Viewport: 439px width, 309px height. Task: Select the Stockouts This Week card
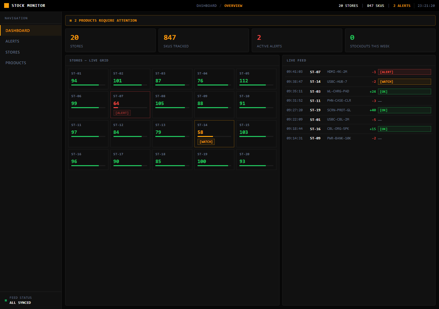390,40
